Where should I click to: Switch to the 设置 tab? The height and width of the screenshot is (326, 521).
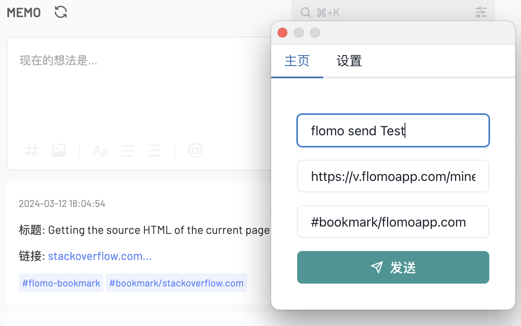point(349,61)
